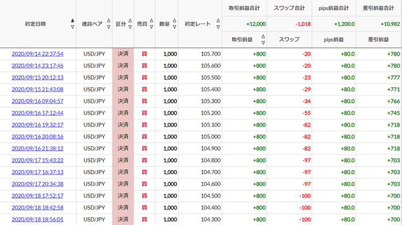Open trade 2020/09/14 23:17:46 link

click(x=37, y=65)
